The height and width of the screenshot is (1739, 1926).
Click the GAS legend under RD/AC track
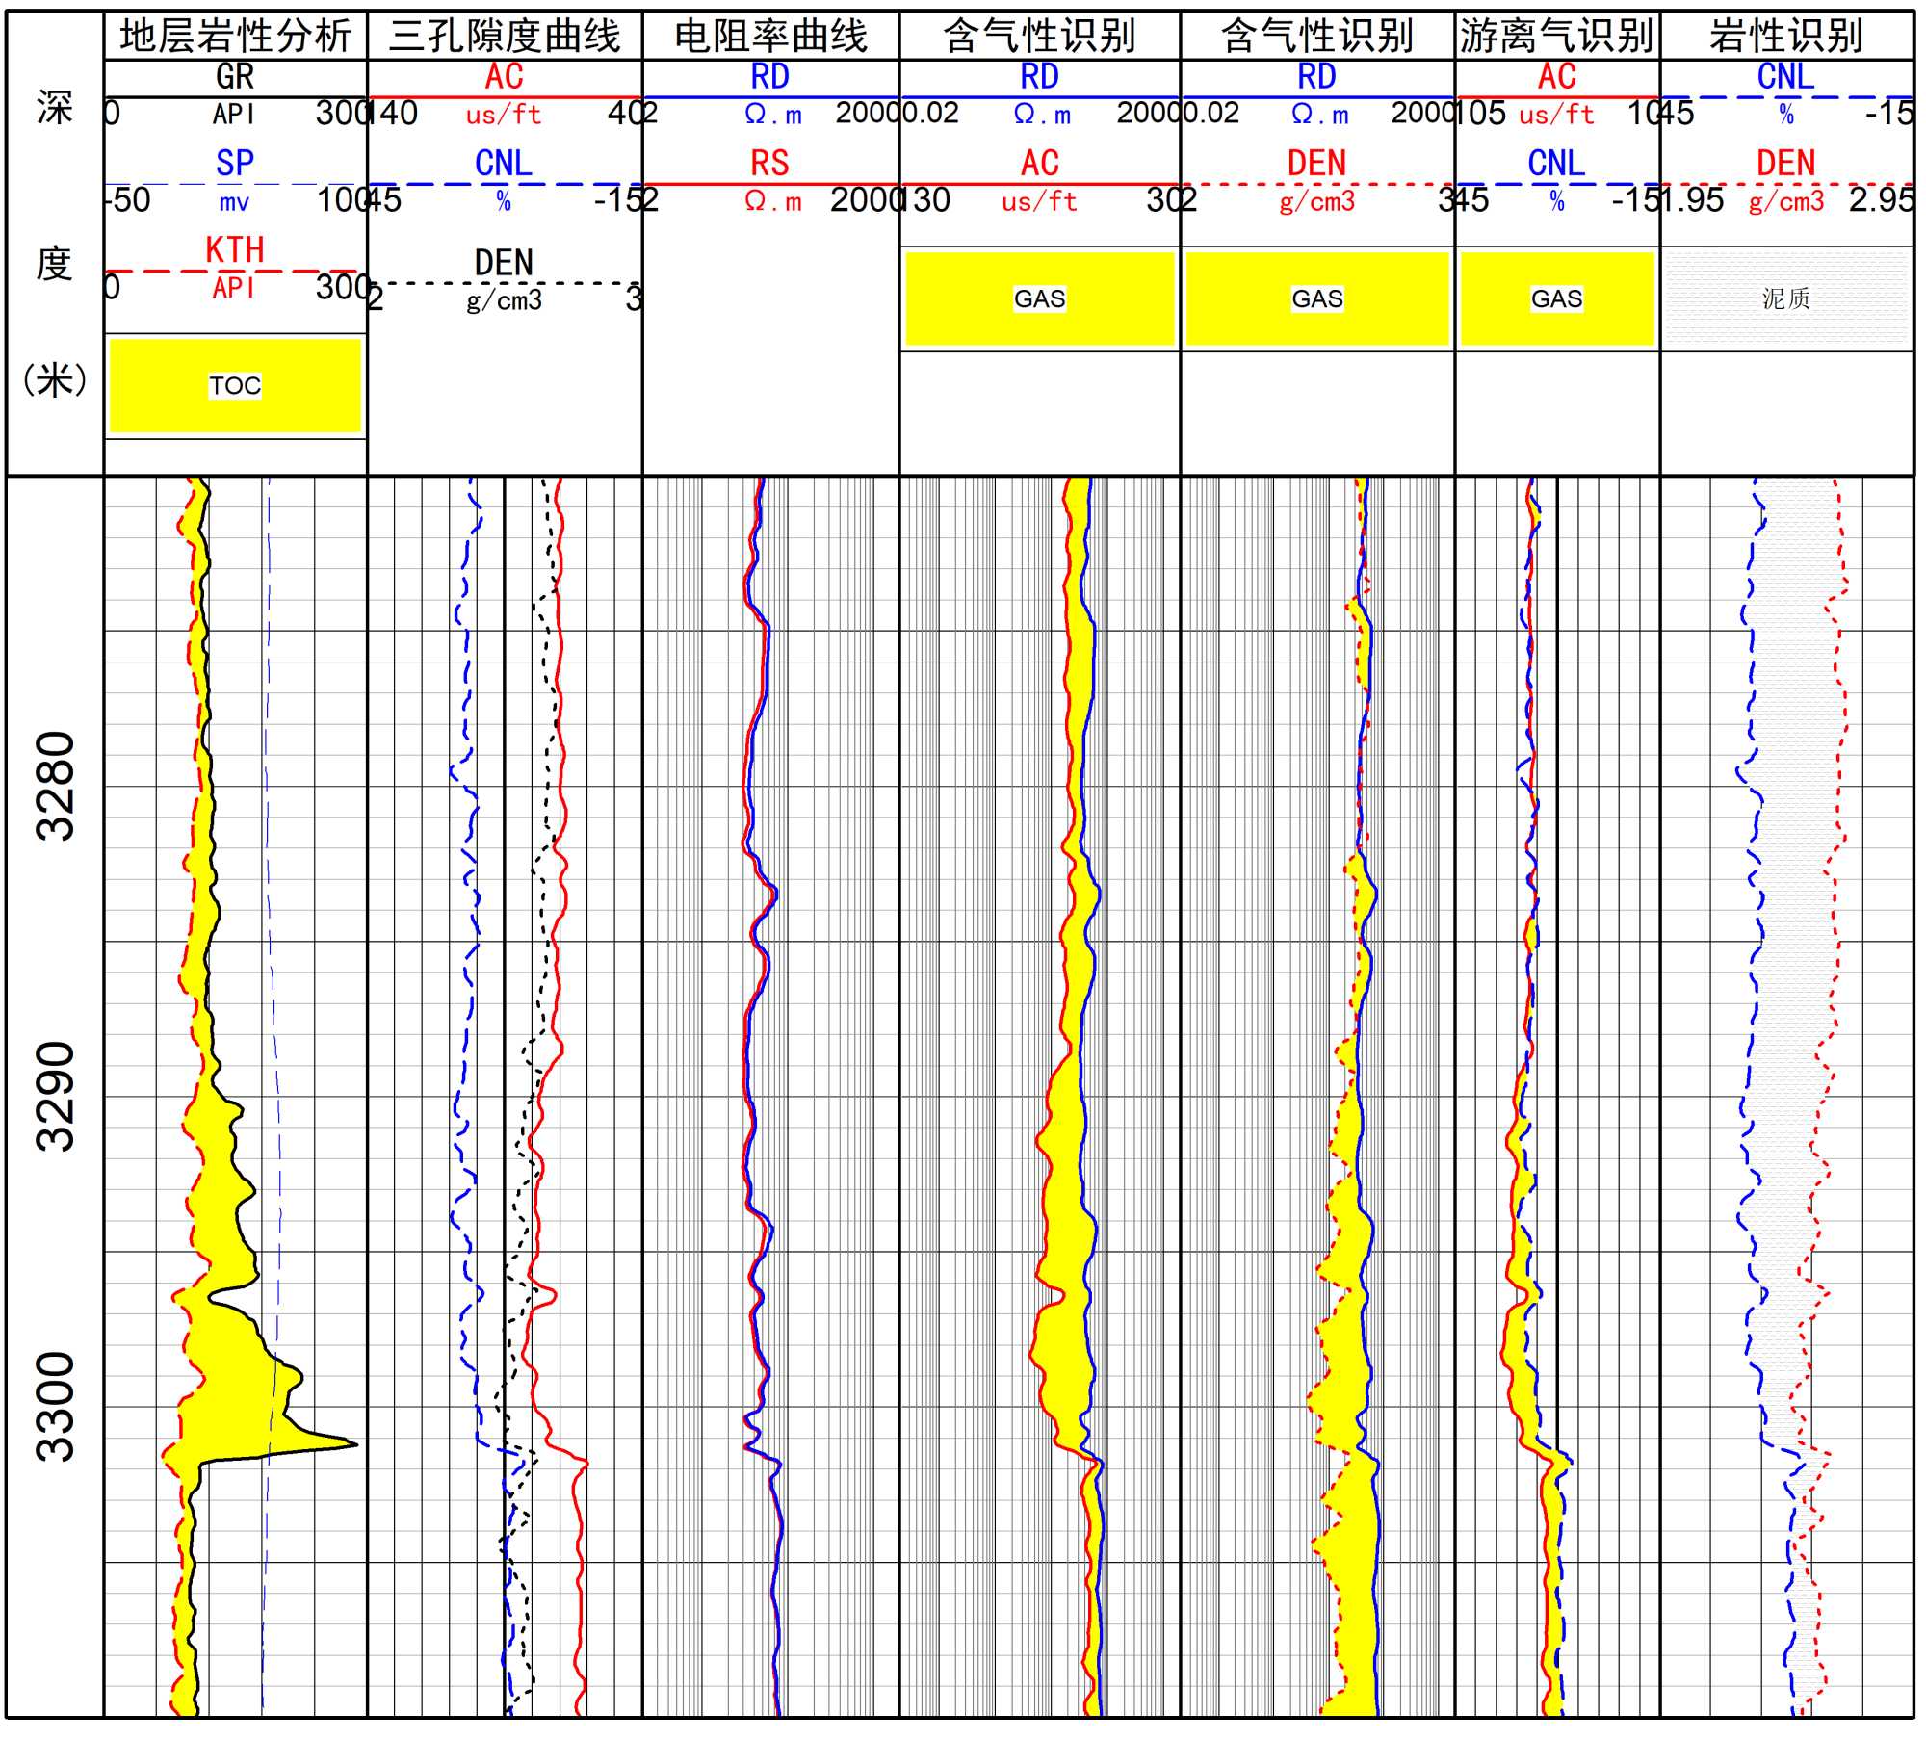coord(1039,298)
